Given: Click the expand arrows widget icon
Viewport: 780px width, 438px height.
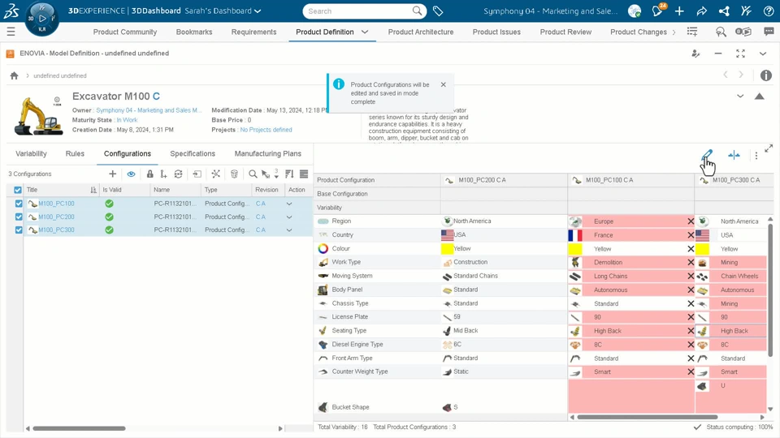Looking at the screenshot, I should (740, 54).
